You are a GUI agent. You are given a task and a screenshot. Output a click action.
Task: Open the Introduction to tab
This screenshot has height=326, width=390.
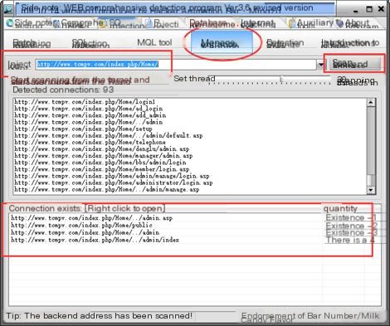(x=350, y=43)
